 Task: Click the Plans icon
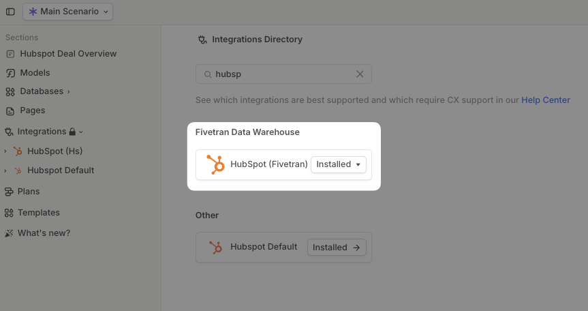click(9, 192)
